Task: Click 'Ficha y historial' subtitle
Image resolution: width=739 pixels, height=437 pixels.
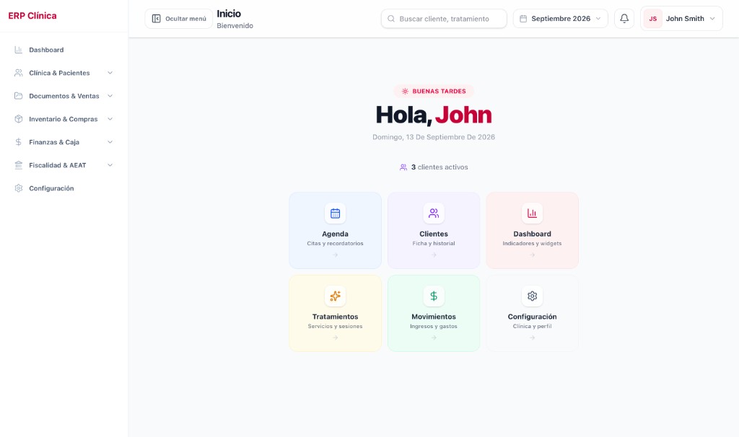Action: pyautogui.click(x=434, y=244)
